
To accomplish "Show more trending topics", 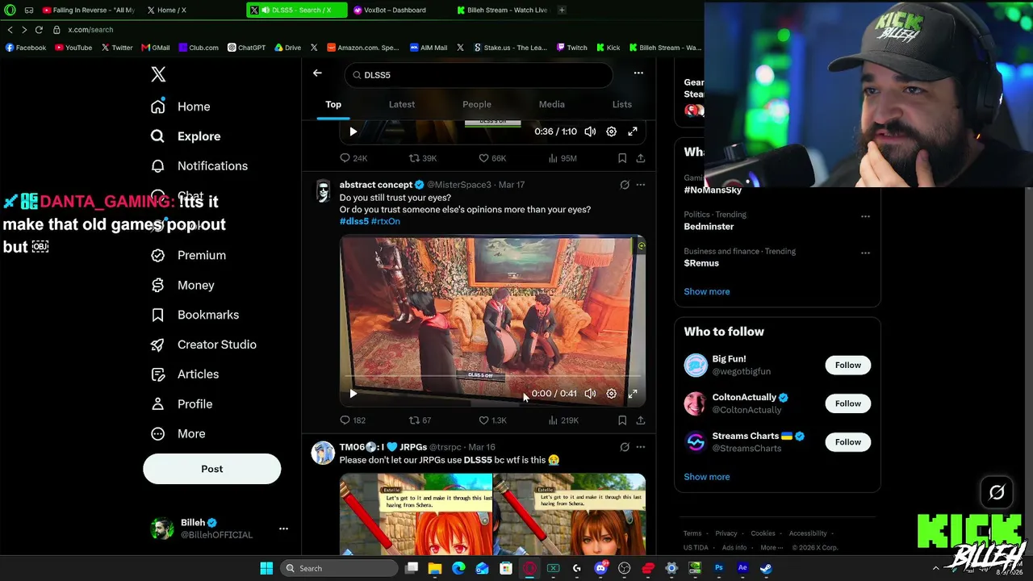I will [x=707, y=291].
